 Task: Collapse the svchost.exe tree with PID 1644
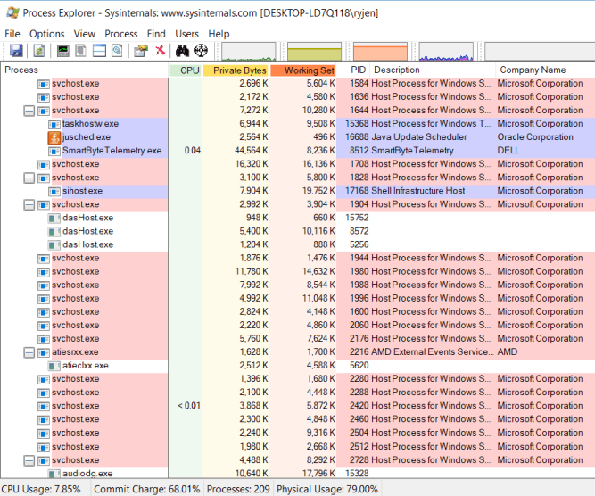pos(29,111)
